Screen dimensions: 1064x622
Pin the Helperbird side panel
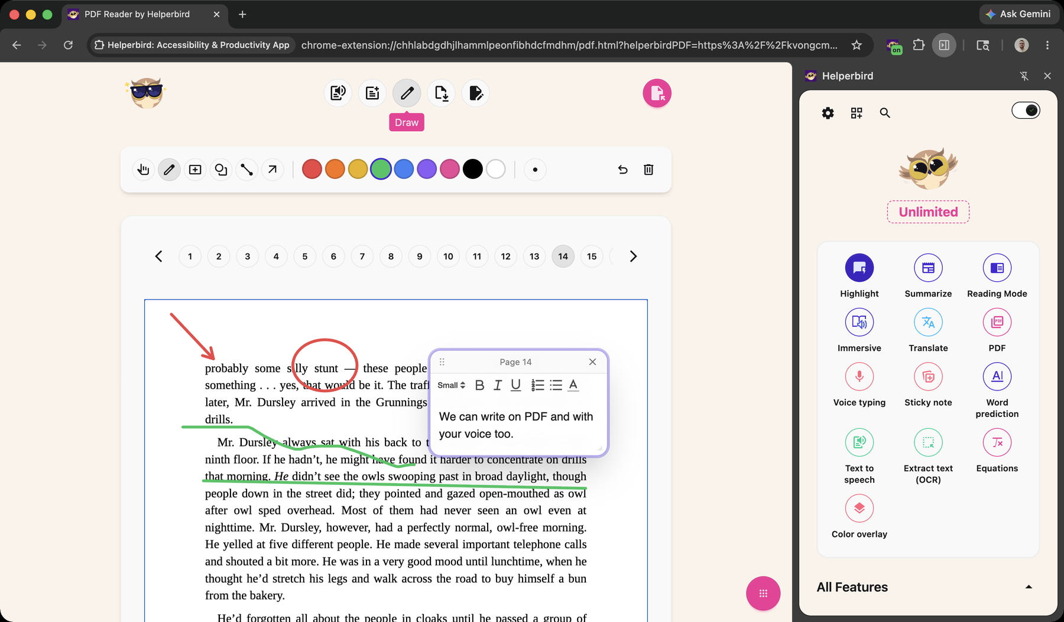point(1024,76)
